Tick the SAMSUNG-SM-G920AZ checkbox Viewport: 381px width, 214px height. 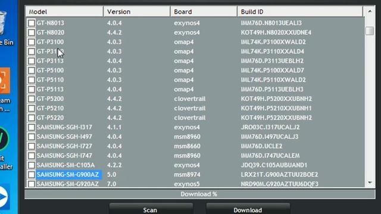[32, 184]
